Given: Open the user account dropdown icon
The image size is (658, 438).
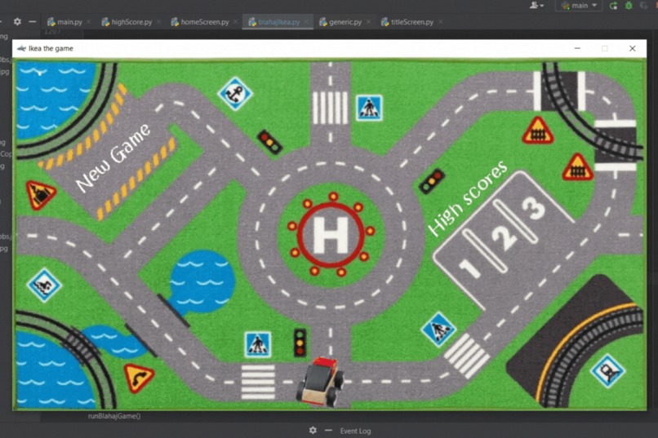Looking at the screenshot, I should [536, 6].
